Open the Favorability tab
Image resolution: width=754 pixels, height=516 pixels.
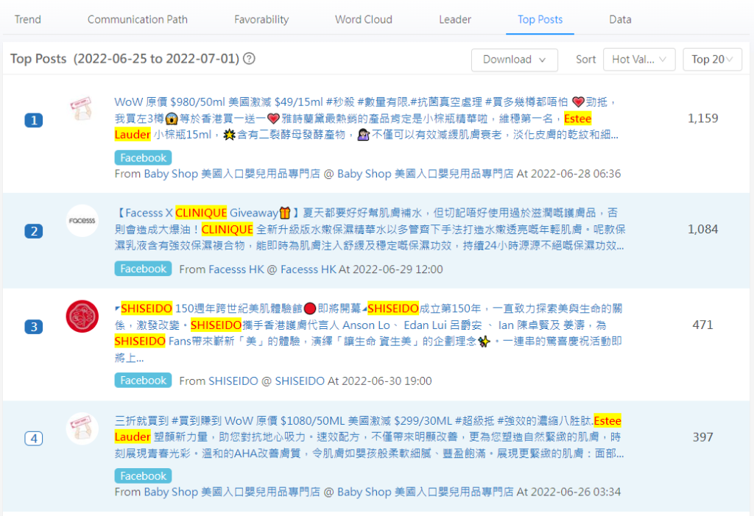click(x=261, y=19)
